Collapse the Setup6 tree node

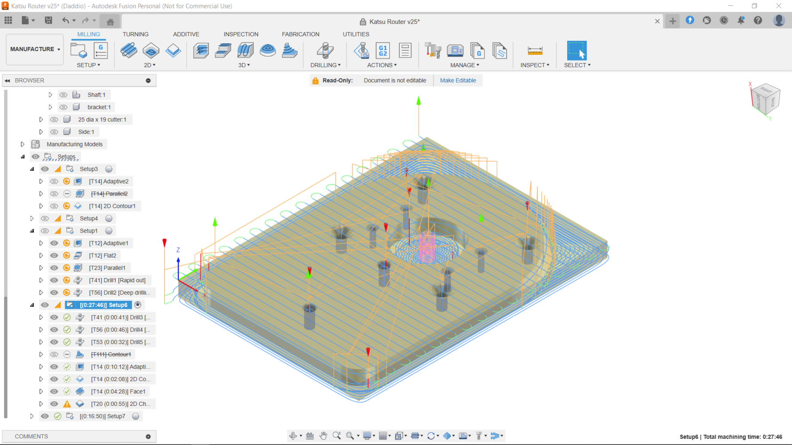(32, 305)
